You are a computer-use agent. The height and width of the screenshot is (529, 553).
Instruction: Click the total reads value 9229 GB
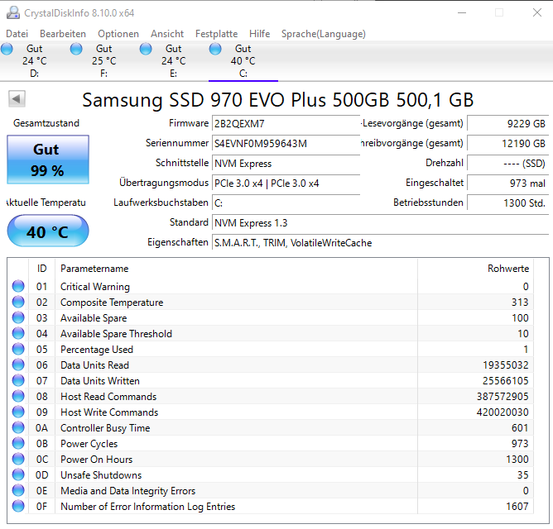tap(507, 124)
